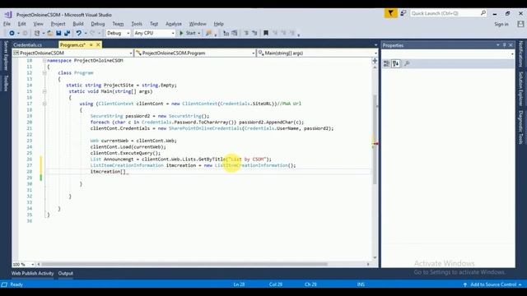Collapse the Main method block
This screenshot has width=527, height=296.
pyautogui.click(x=44, y=91)
